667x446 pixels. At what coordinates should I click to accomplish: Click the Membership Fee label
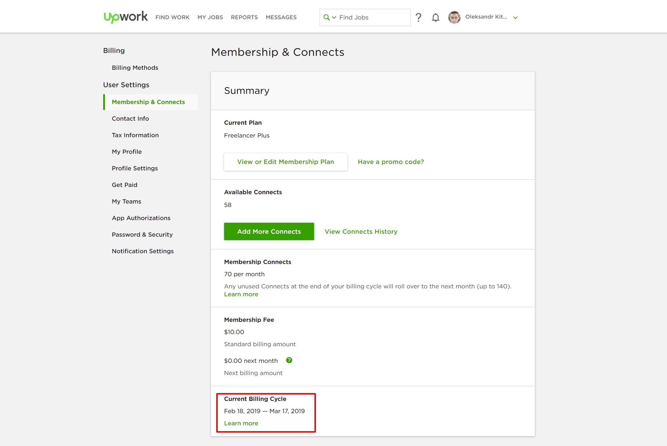click(249, 320)
